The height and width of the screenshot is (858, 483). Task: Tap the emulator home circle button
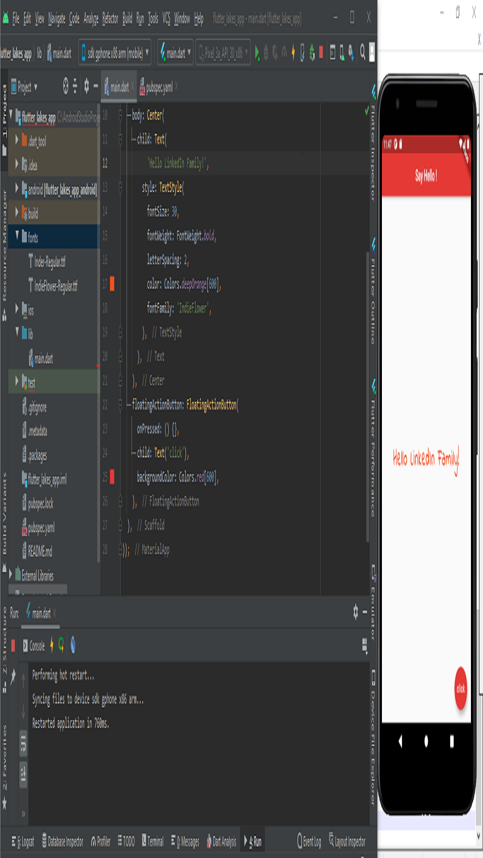point(426,741)
